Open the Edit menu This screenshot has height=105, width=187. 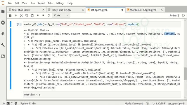17,3
